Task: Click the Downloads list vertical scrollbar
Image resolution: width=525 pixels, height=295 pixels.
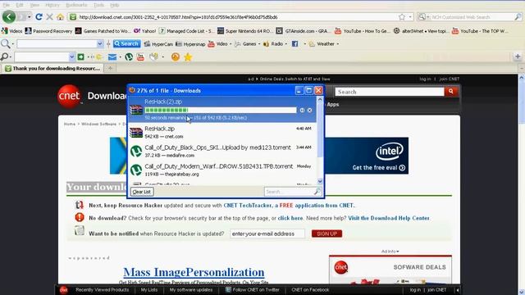Action: (x=320, y=140)
